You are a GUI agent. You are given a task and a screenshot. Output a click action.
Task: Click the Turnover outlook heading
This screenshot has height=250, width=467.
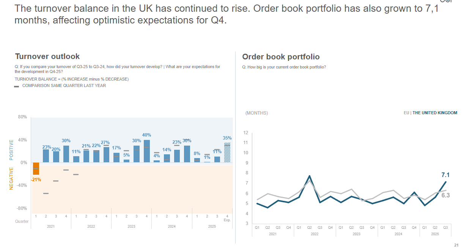47,56
